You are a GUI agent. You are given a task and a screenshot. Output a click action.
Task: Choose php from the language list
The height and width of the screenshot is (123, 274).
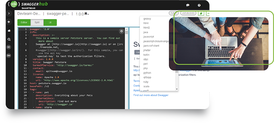[x=146, y=68]
